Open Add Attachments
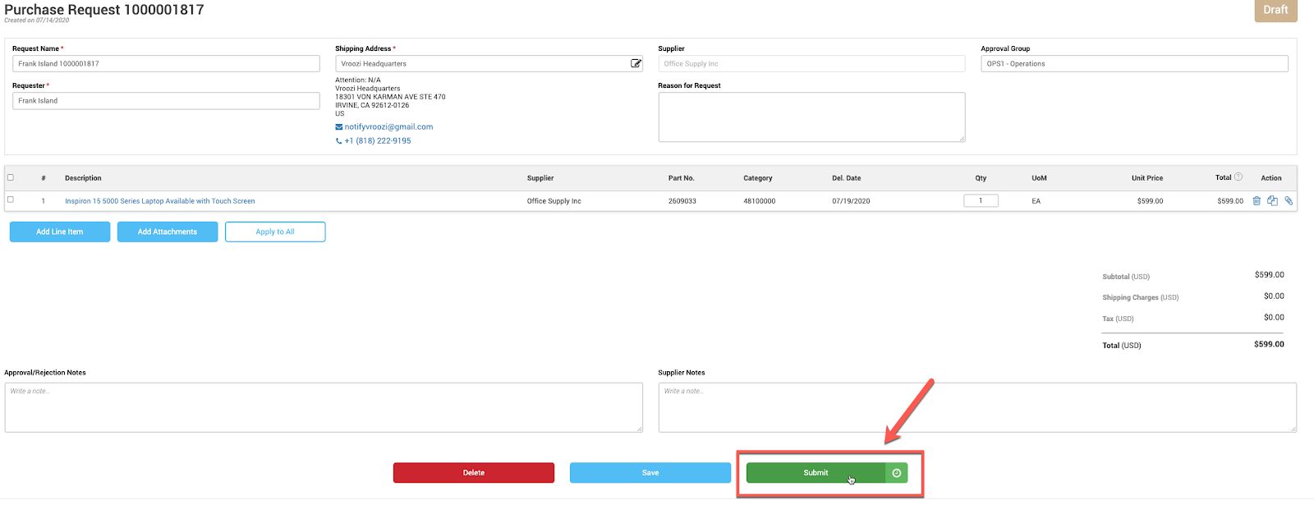This screenshot has height=514, width=1314. click(168, 232)
